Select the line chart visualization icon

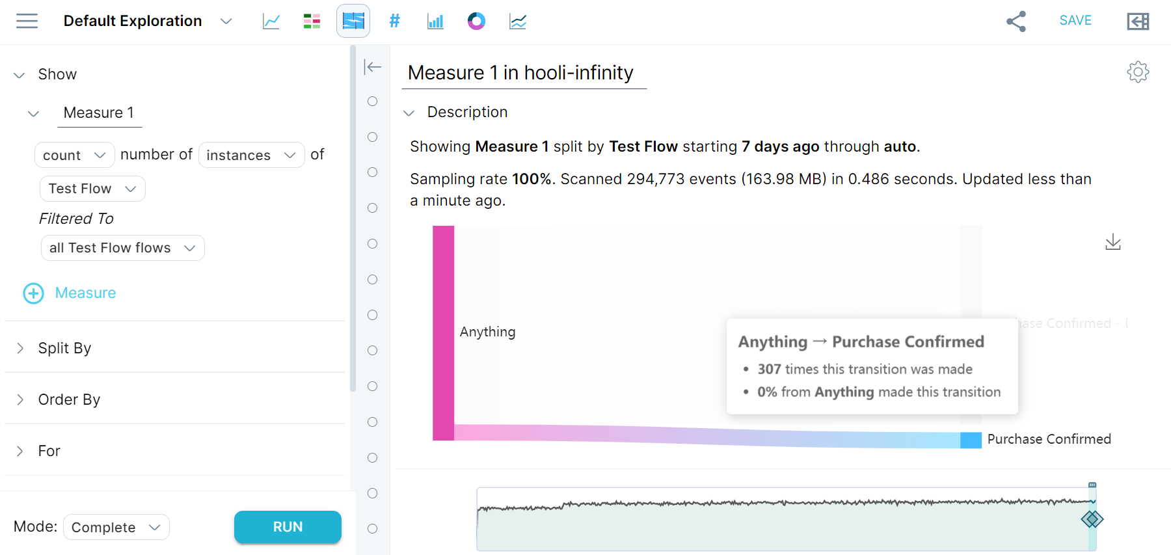(271, 21)
